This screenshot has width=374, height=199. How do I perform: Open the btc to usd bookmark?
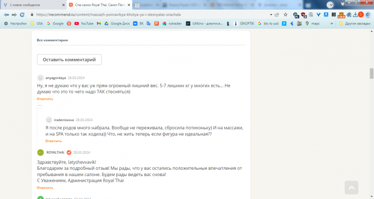(x=268, y=23)
